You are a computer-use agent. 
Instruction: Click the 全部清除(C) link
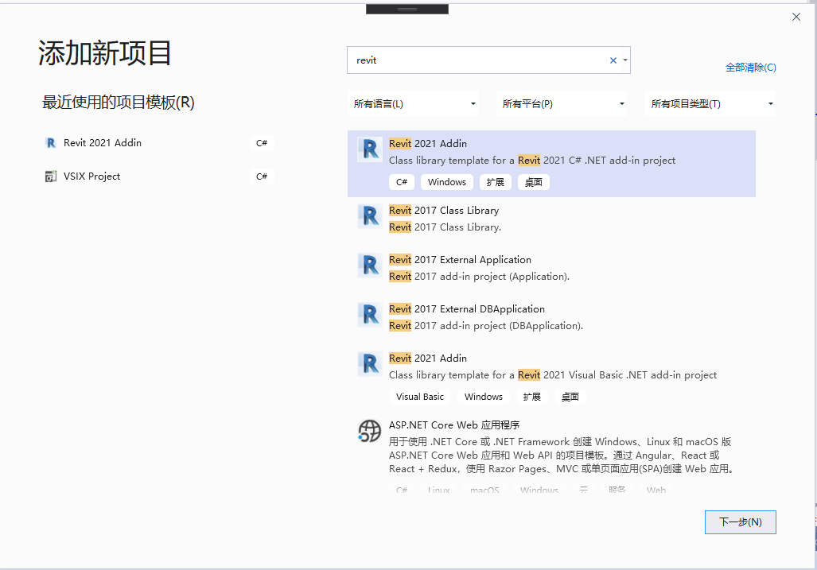751,67
